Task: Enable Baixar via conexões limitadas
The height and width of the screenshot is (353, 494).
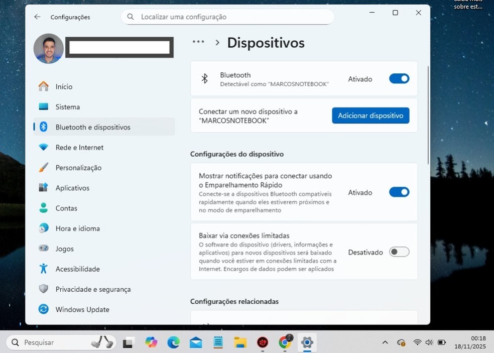Action: pyautogui.click(x=399, y=252)
